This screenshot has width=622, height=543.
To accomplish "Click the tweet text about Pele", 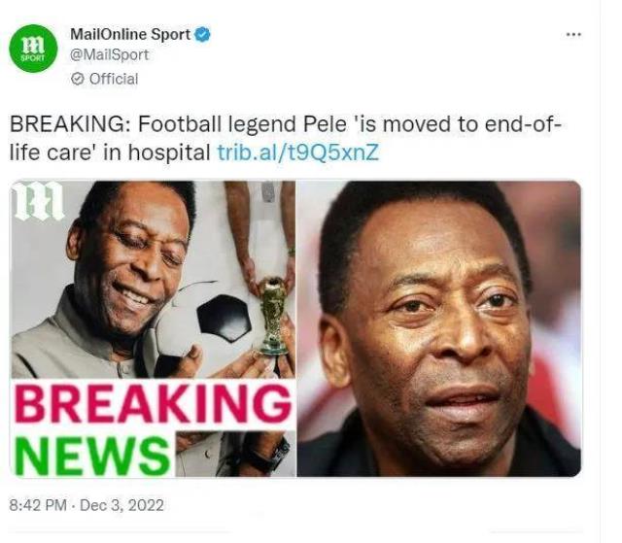I will (x=286, y=138).
